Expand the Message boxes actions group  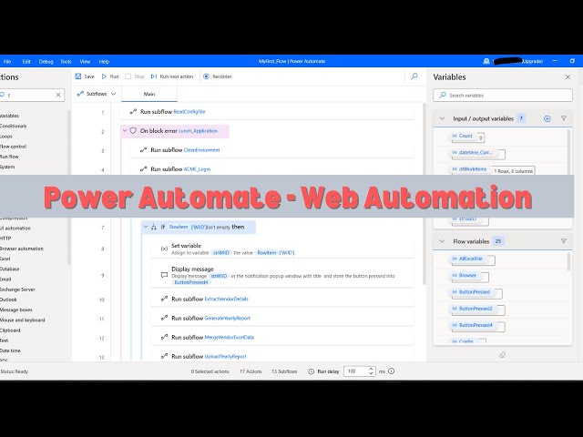[16, 310]
